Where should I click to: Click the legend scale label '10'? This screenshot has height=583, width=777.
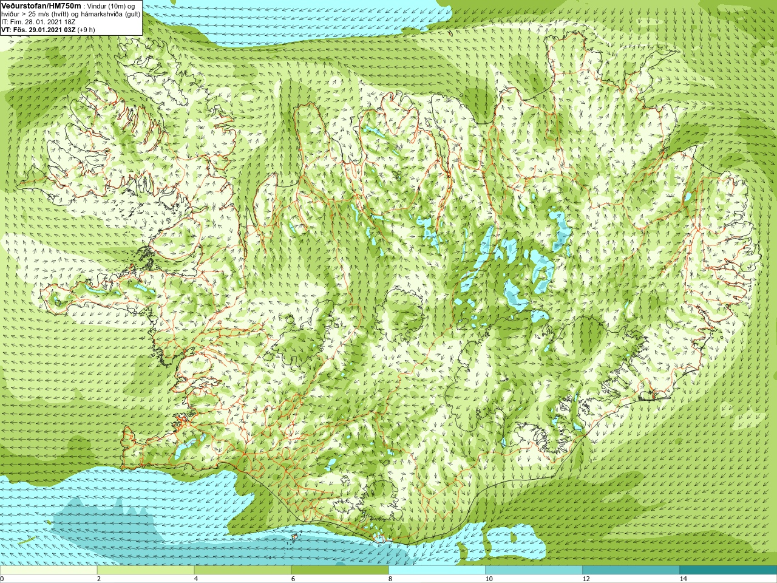point(489,579)
